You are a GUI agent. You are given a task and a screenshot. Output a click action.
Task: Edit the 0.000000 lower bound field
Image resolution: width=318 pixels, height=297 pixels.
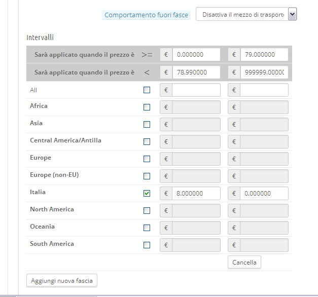click(196, 55)
